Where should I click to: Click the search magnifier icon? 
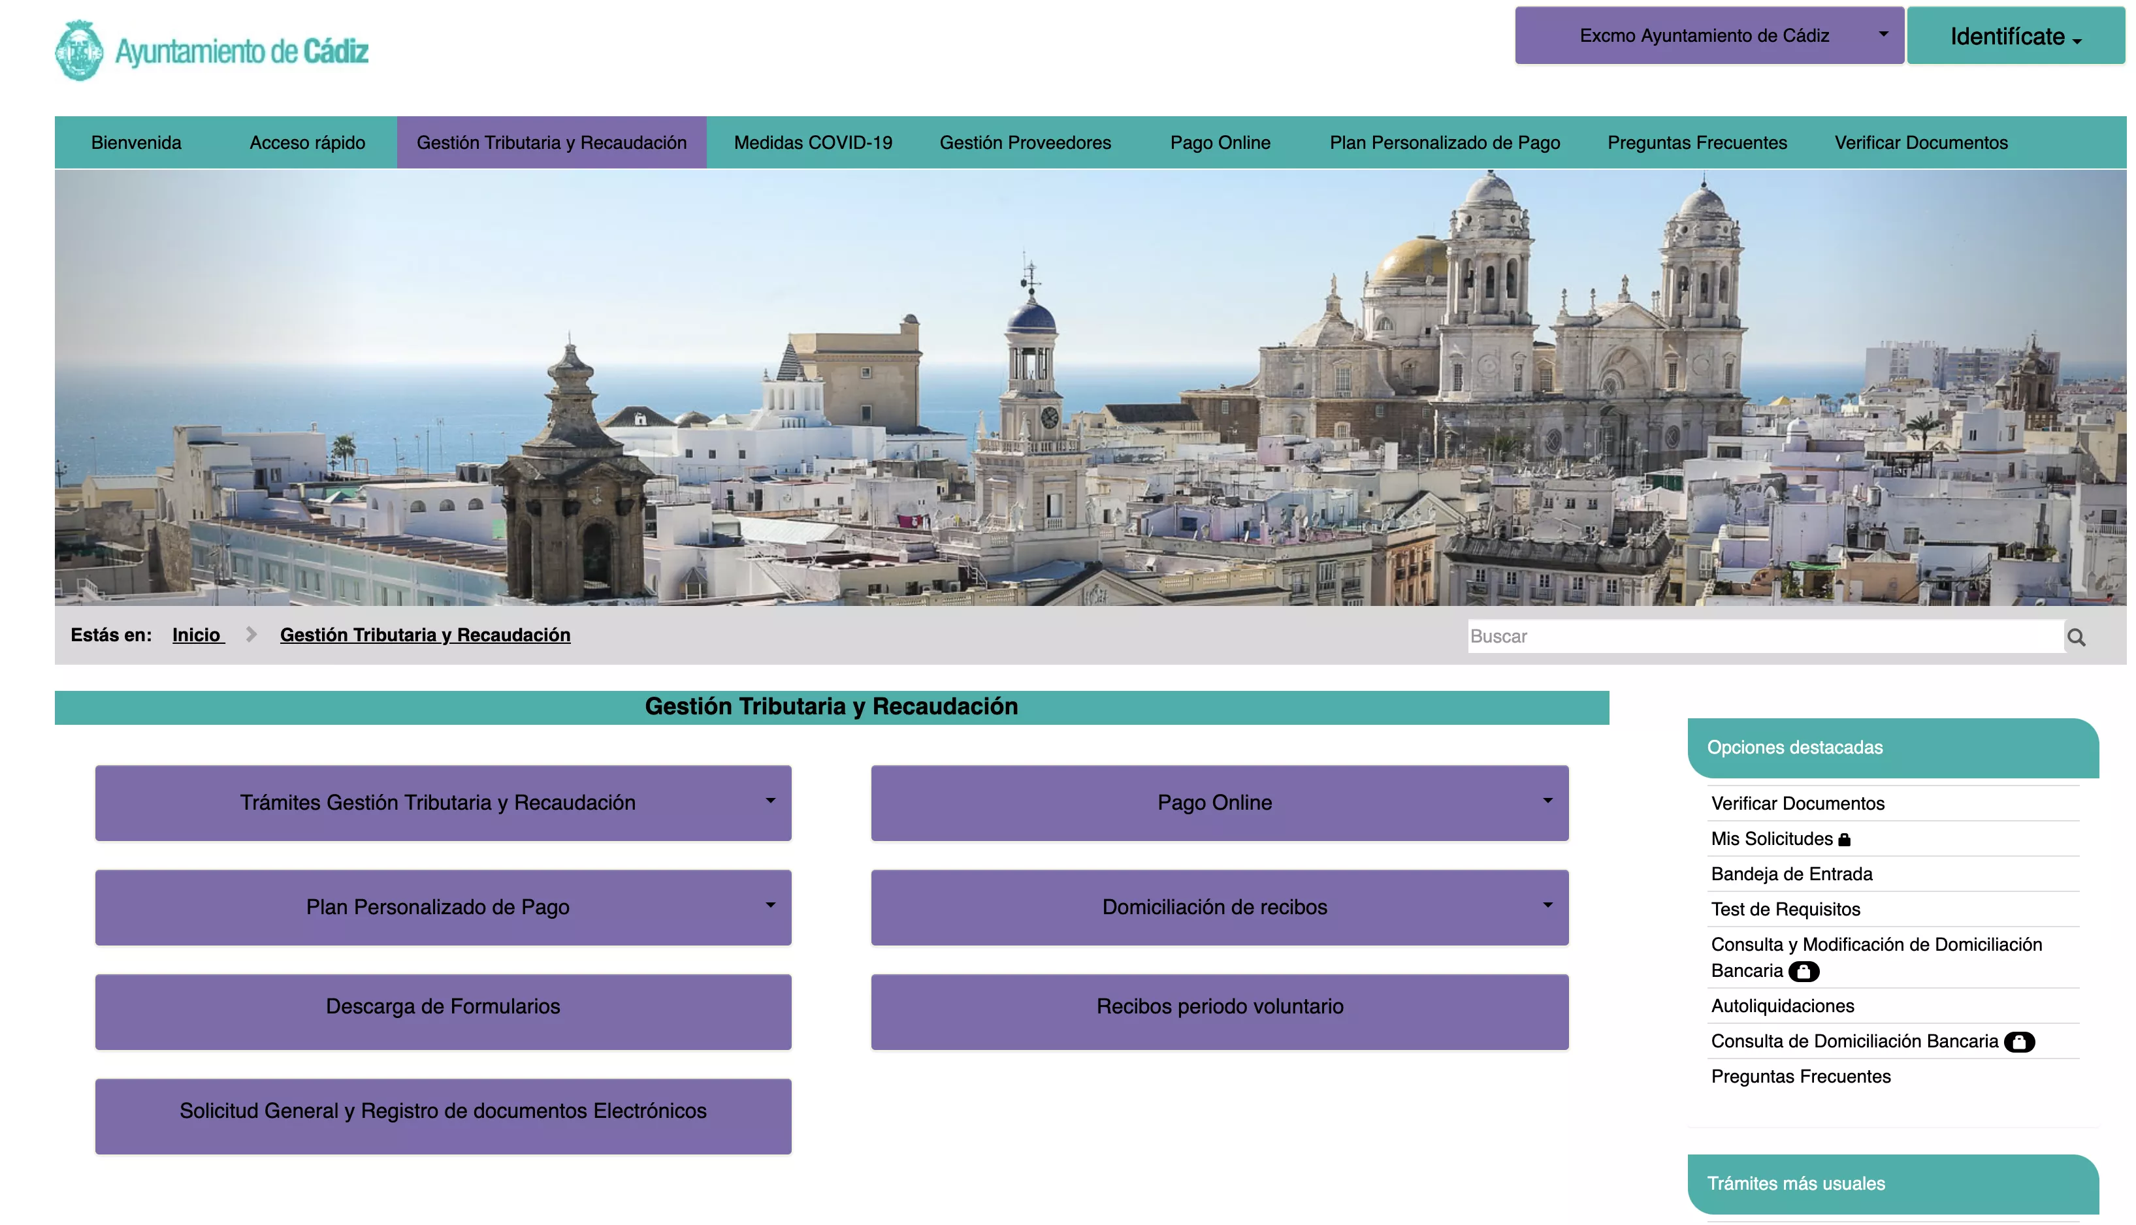[x=2075, y=638]
